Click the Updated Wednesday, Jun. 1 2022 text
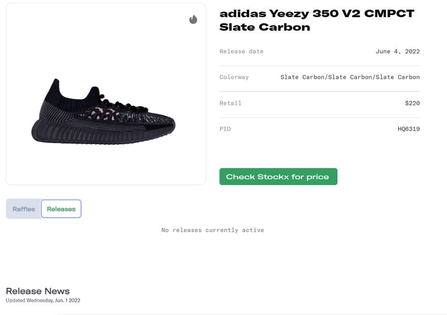This screenshot has height=315, width=447. (43, 300)
